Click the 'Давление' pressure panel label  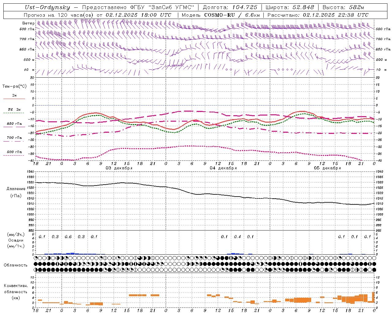click(x=16, y=189)
